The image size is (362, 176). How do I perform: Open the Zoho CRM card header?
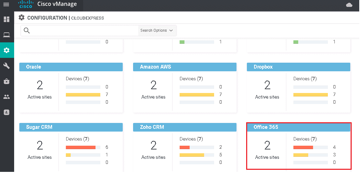pyautogui.click(x=185, y=127)
